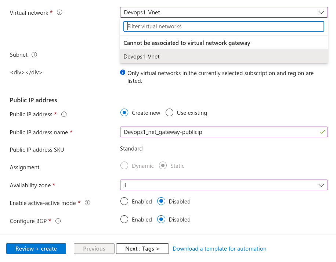Click info icon beside Enable active-active mode
This screenshot has width=336, height=262.
(87, 203)
